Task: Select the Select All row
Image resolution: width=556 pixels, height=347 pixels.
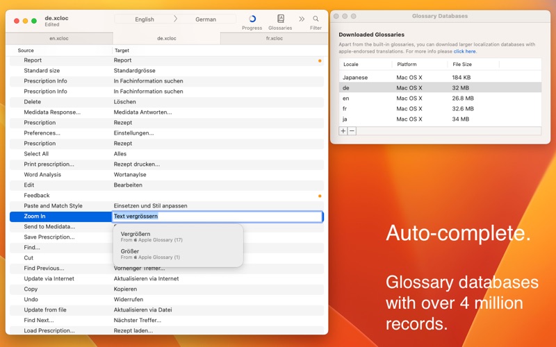Action: click(x=167, y=153)
